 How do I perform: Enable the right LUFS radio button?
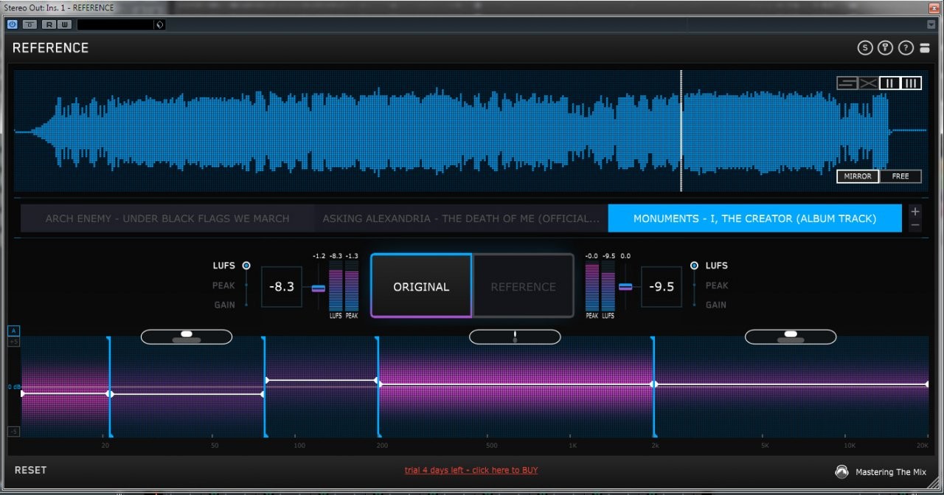(694, 266)
